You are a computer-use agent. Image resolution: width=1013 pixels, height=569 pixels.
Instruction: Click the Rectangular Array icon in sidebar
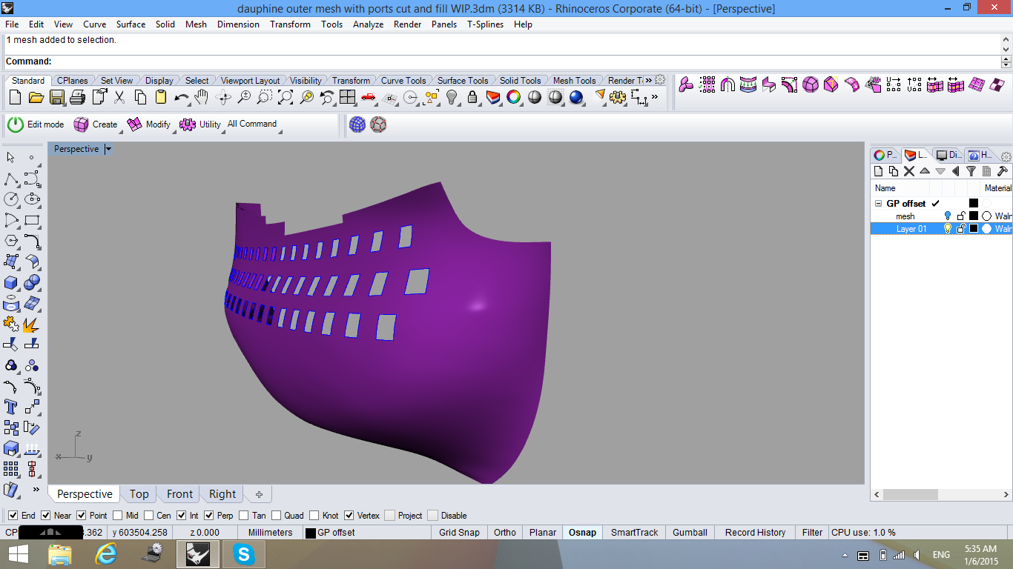click(11, 469)
